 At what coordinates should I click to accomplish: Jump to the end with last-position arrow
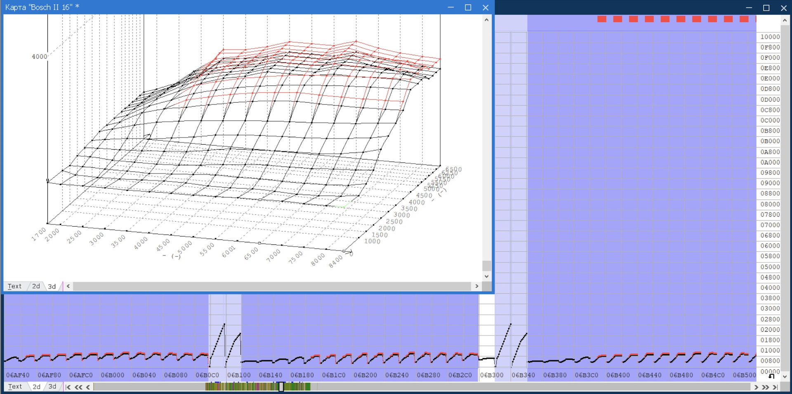[775, 387]
